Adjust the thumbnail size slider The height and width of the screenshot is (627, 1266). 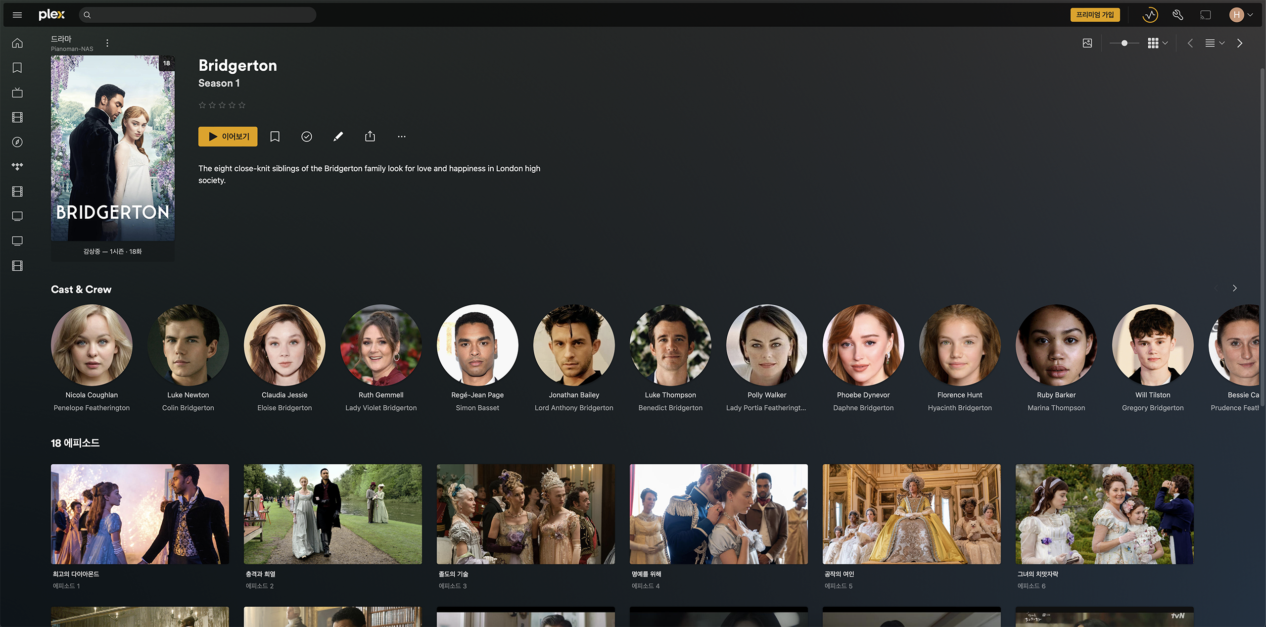pyautogui.click(x=1124, y=43)
